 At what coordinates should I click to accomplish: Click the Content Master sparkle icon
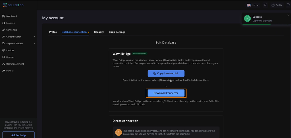[3, 37]
